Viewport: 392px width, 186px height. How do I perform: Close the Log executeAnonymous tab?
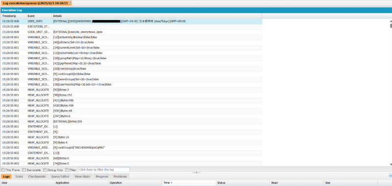70,3
